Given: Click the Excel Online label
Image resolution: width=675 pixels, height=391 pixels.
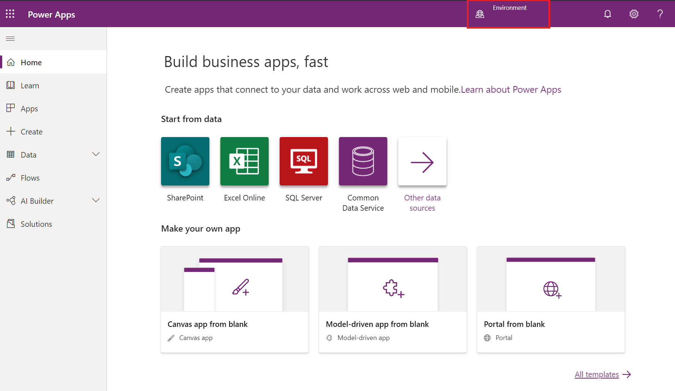Looking at the screenshot, I should tap(245, 198).
